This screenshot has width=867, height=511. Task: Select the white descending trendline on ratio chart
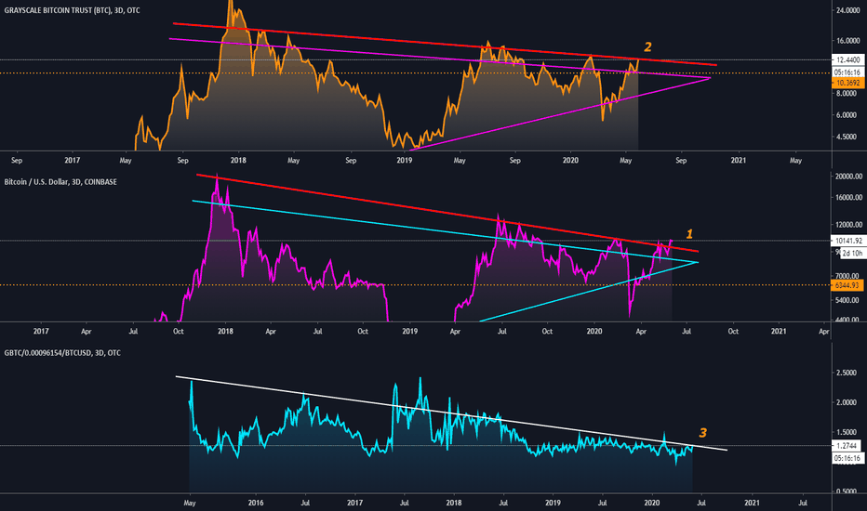pyautogui.click(x=451, y=413)
